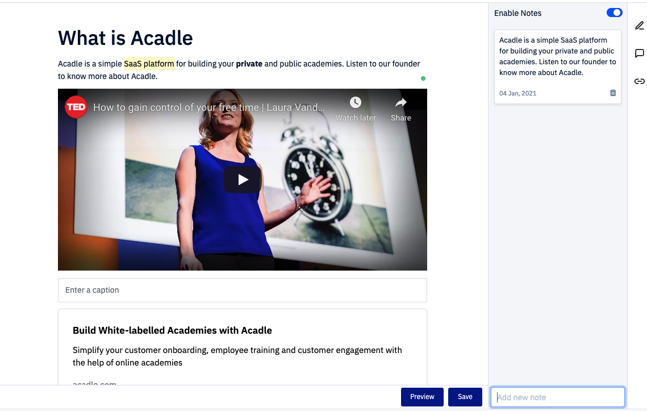Focus the Add new note field

(x=557, y=397)
